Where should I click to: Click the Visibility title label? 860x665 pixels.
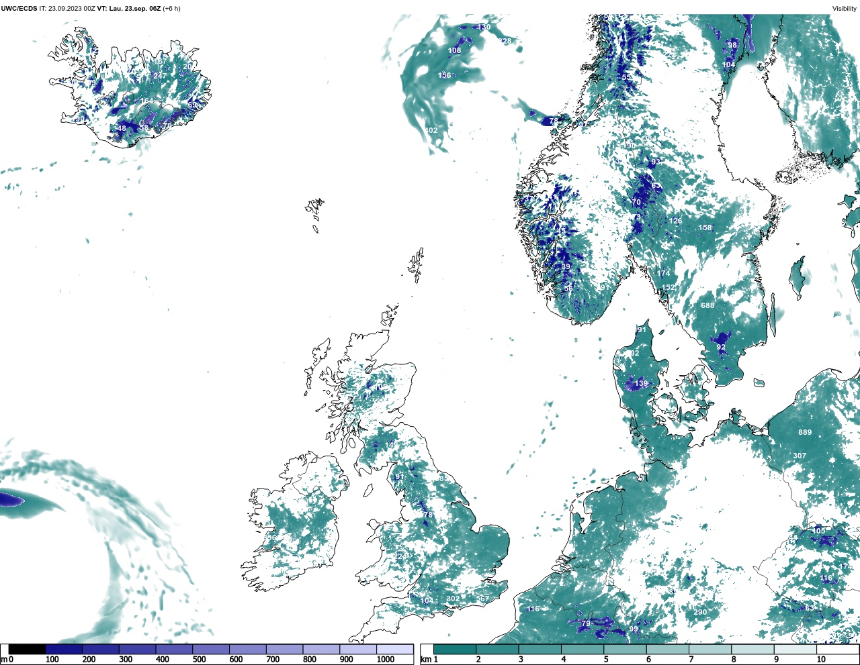tap(844, 9)
